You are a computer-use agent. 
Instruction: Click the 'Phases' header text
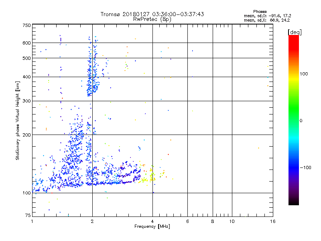tap(260, 12)
